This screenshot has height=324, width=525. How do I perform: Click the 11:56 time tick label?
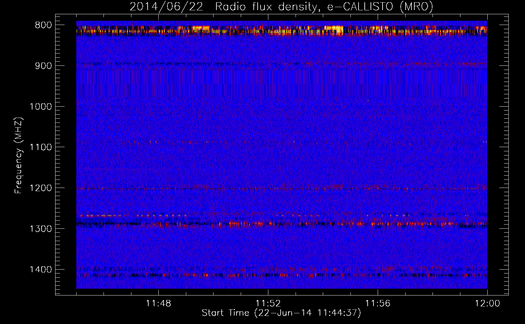pyautogui.click(x=378, y=304)
